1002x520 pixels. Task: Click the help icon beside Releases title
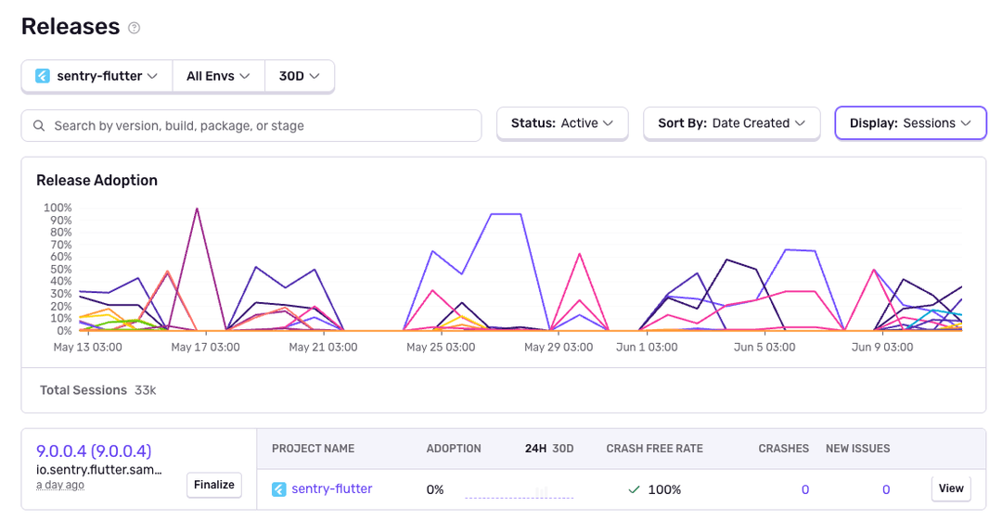135,28
